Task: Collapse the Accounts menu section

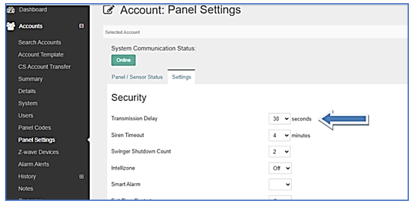Action: (82, 26)
